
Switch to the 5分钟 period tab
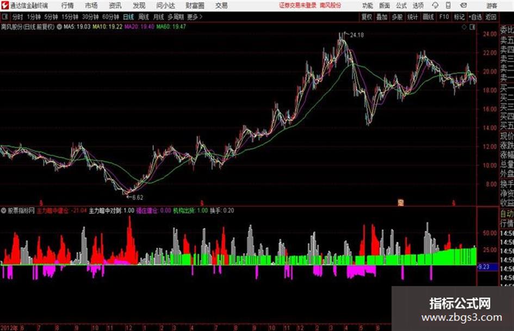pos(51,17)
